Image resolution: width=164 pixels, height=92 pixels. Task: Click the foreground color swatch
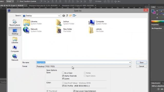click(x=152, y=11)
